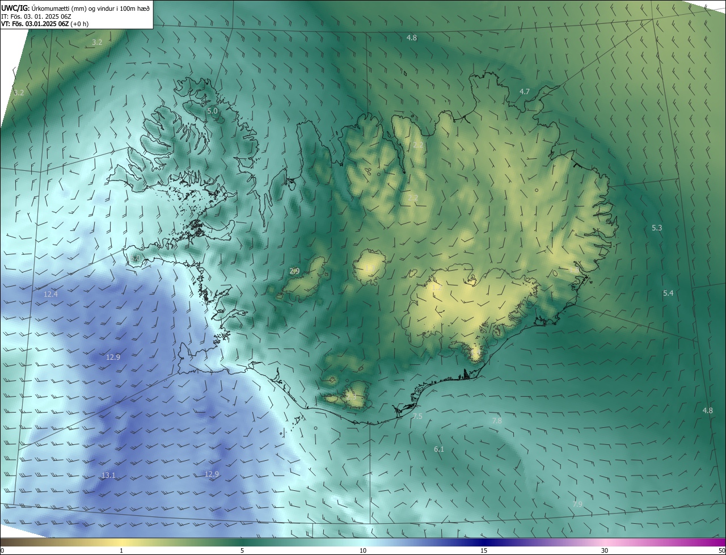Viewport: 726px width, 555px height.
Task: Click the 1 tick on the color scale
Action: point(121,550)
